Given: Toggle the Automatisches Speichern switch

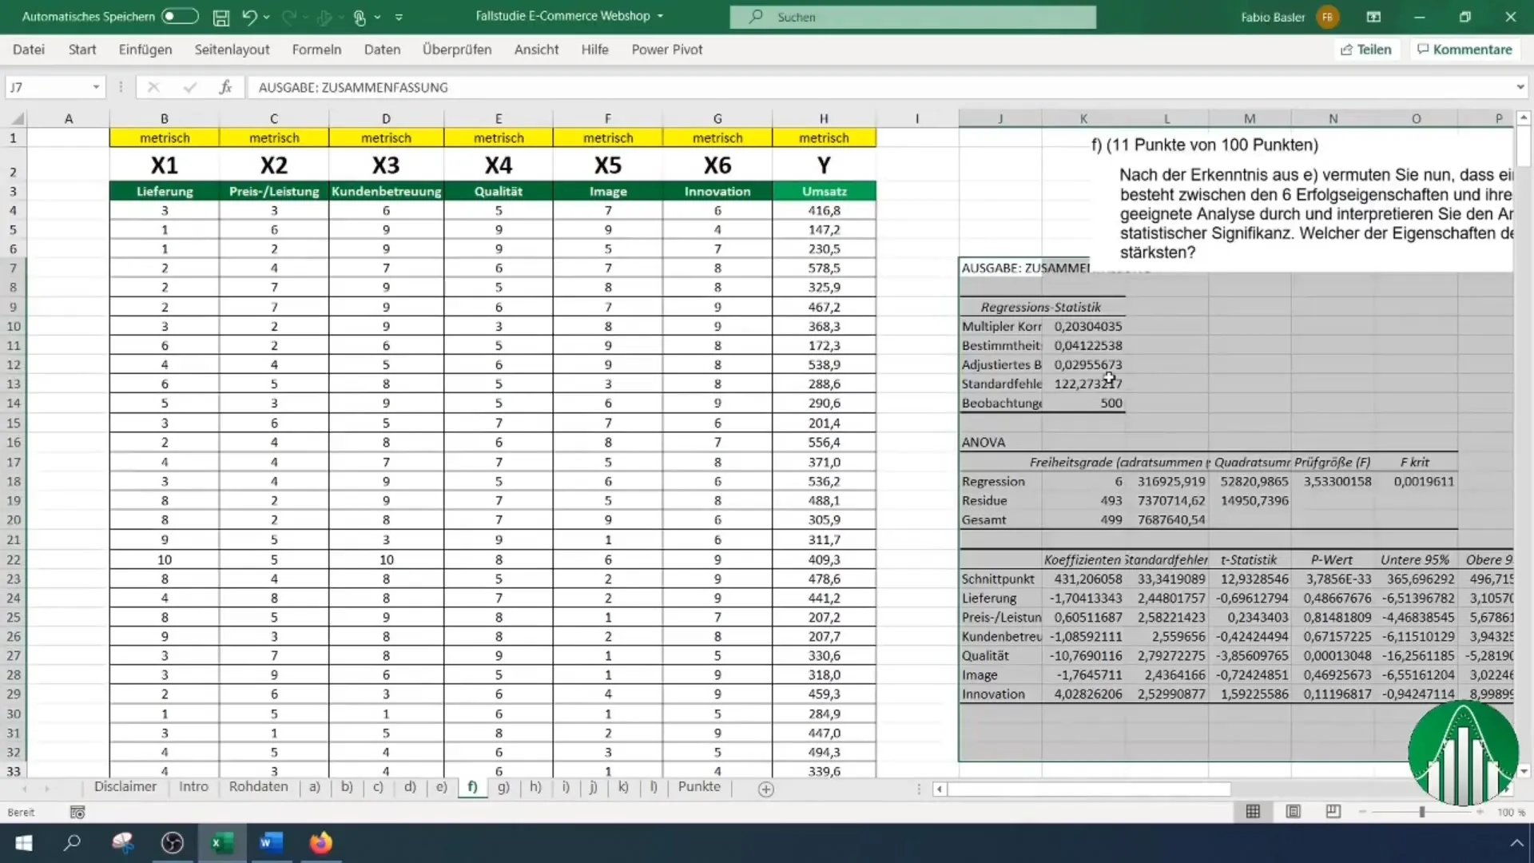Looking at the screenshot, I should pos(180,16).
